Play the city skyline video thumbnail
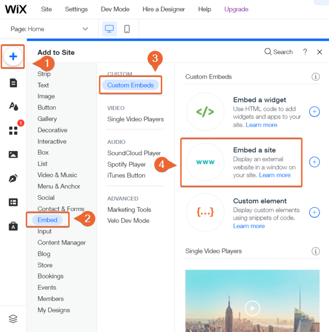 pos(252,308)
